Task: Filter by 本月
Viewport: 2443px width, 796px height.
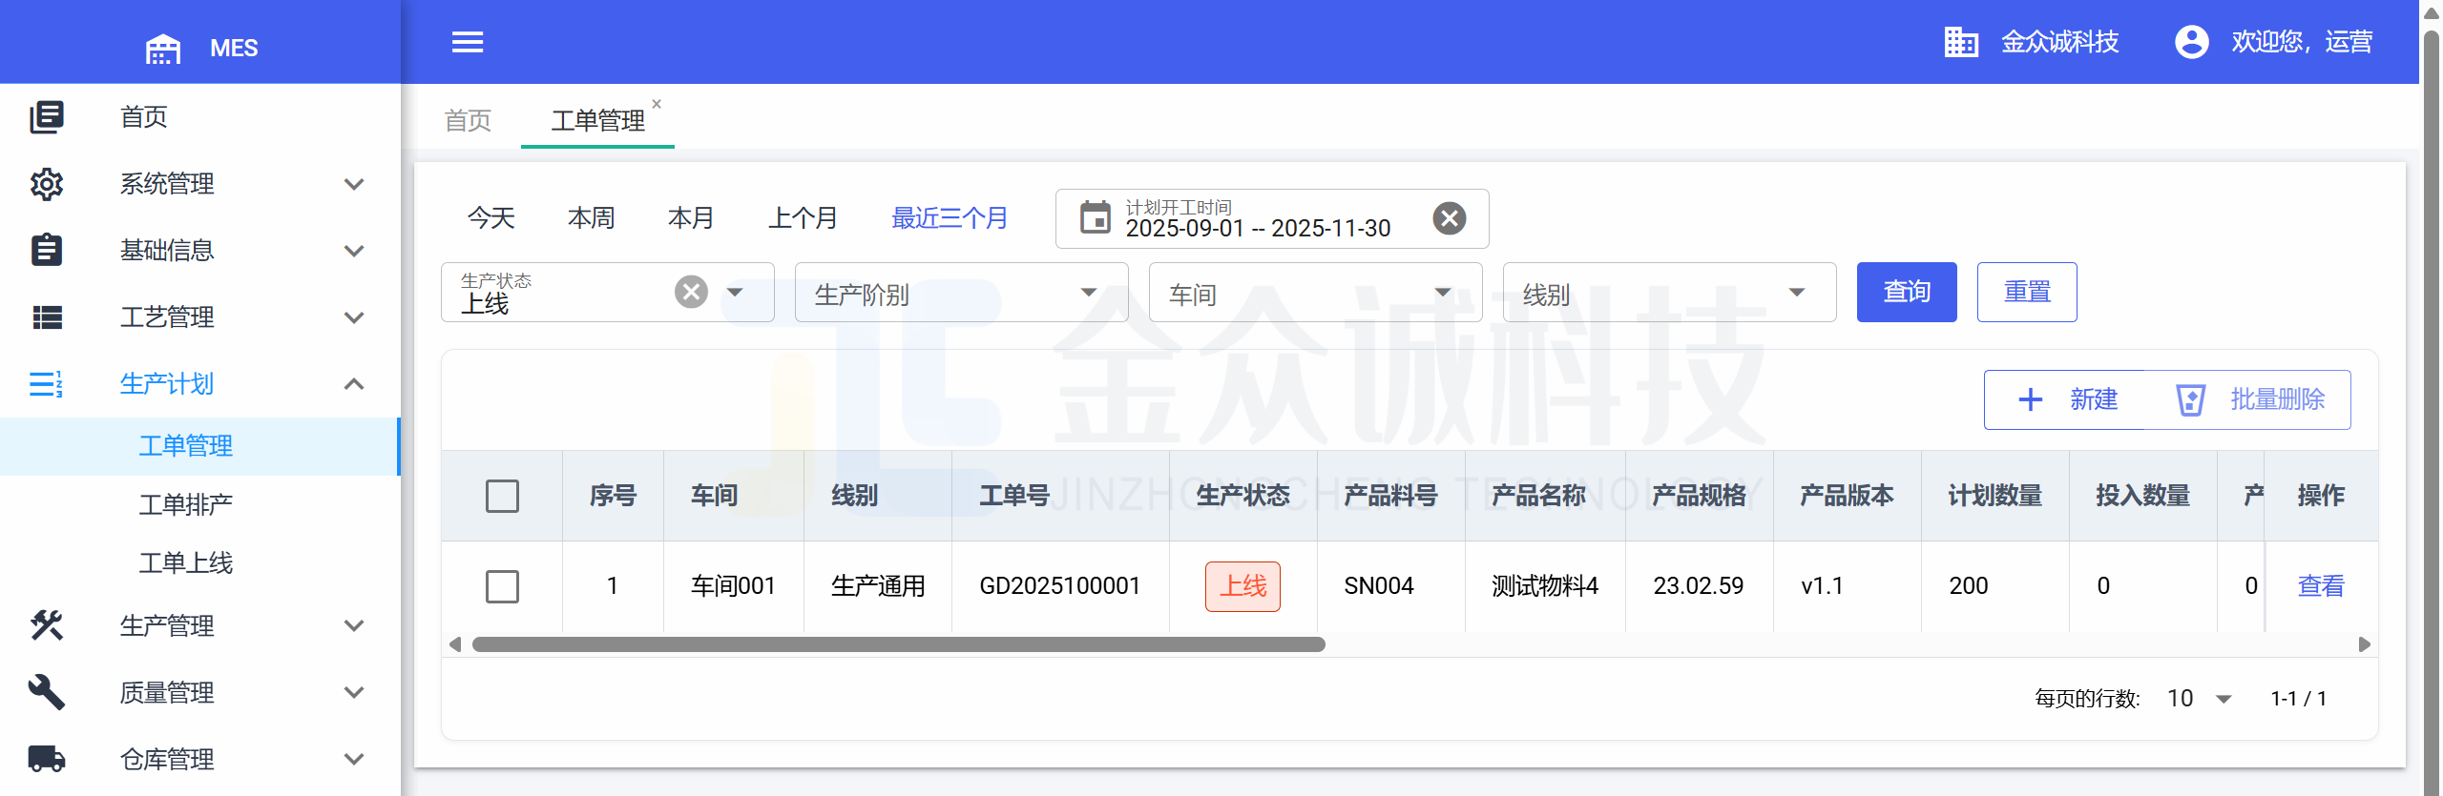Action: tap(692, 218)
